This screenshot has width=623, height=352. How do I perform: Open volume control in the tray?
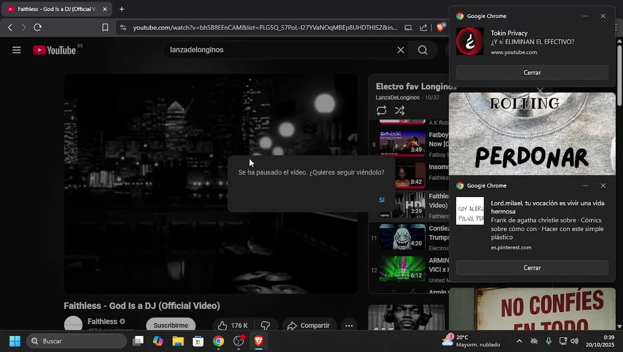[575, 341]
